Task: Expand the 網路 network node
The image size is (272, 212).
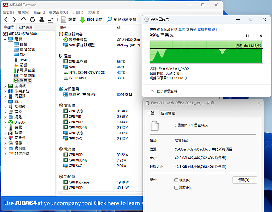Action: tap(5, 117)
